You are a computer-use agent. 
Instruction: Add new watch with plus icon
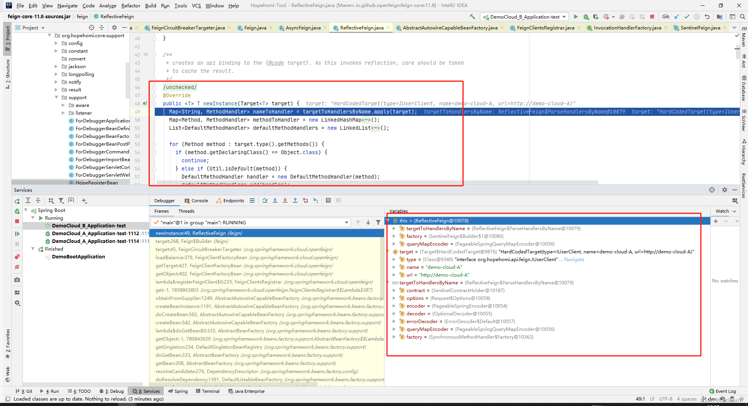[716, 221]
